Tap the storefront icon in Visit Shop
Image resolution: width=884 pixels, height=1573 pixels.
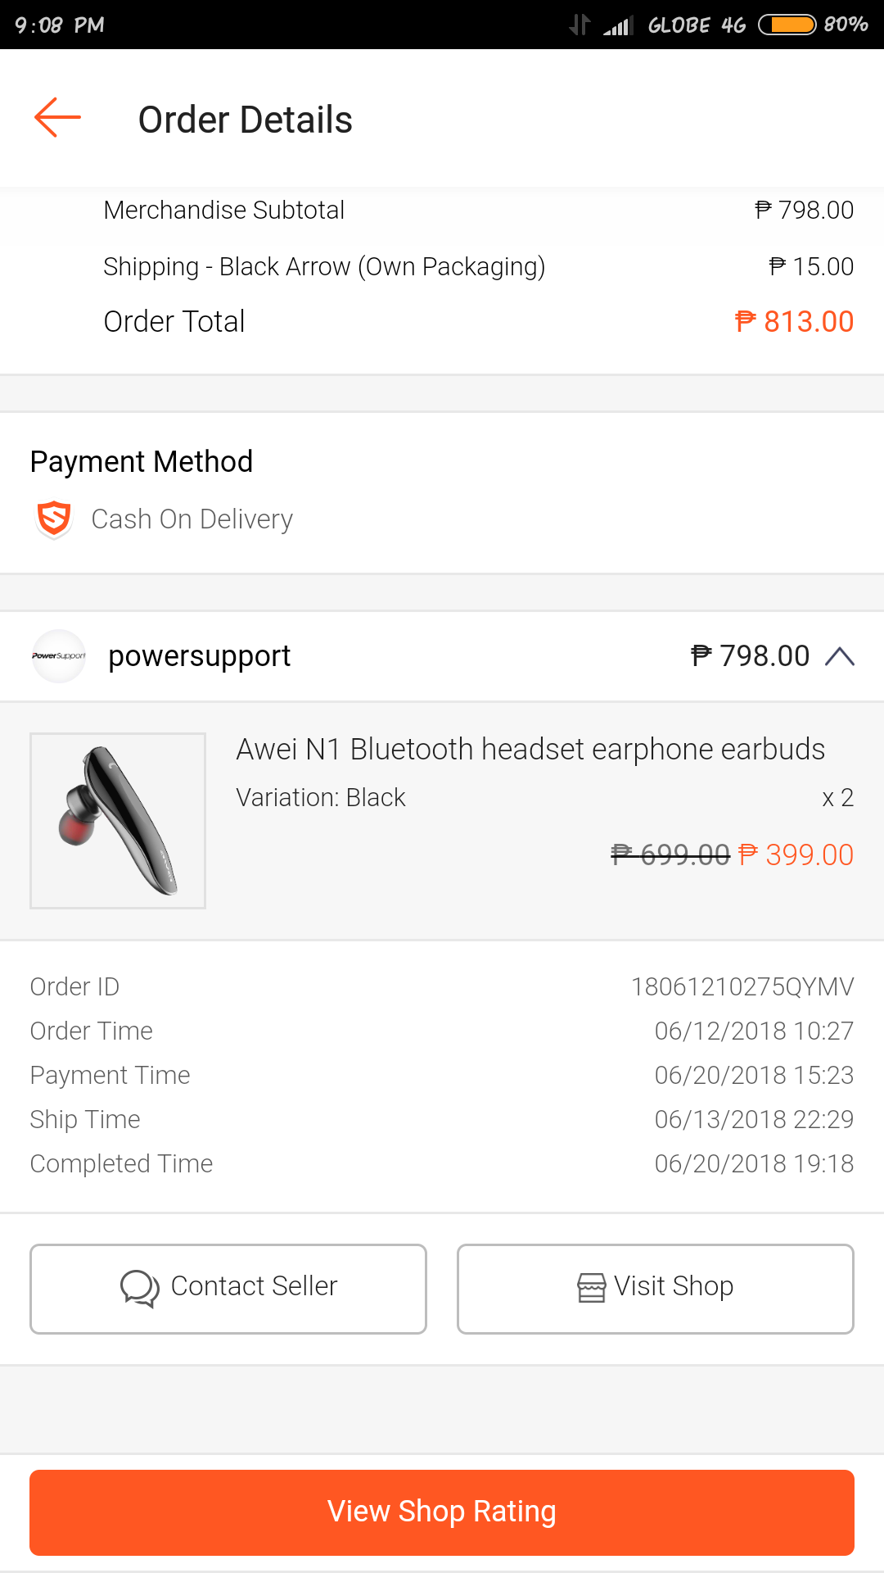pos(592,1288)
